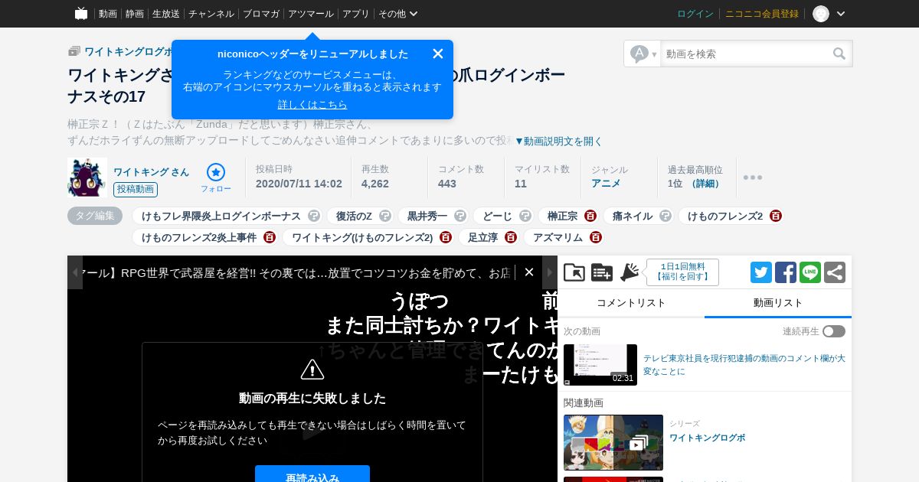919x482 pixels.
Task: Expand the その他 dropdown in header
Action: (x=398, y=14)
